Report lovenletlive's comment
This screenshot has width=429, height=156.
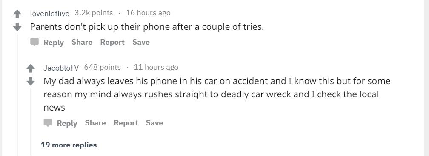(112, 43)
